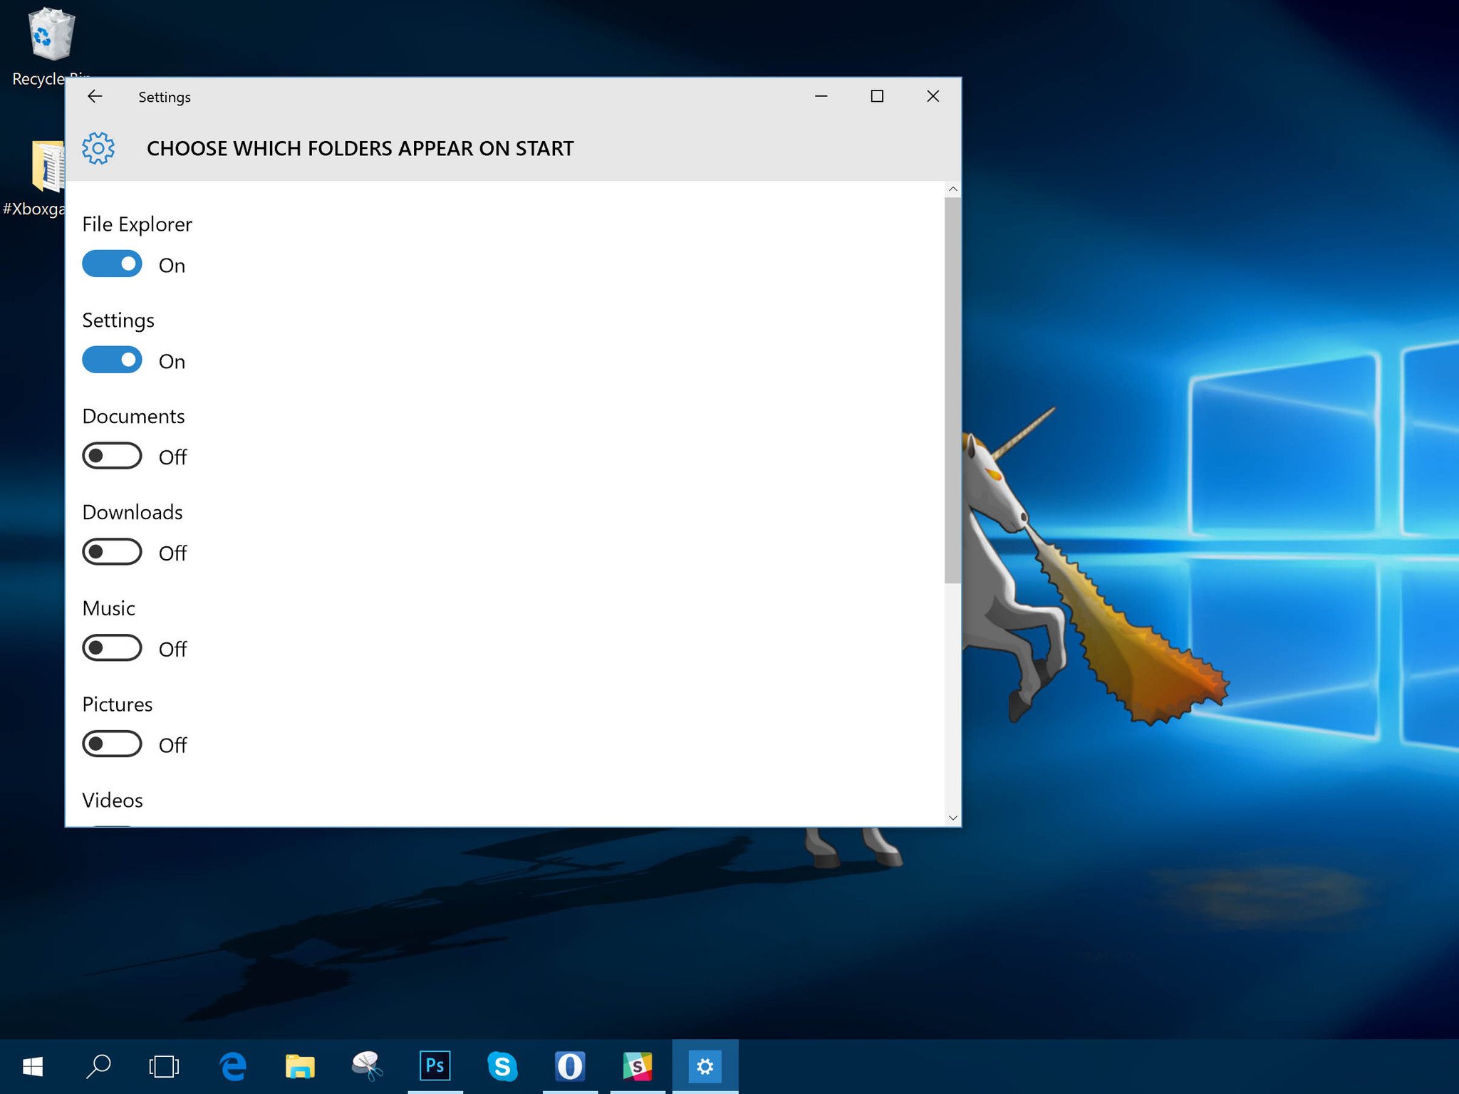The image size is (1459, 1094).
Task: Click the 'Pictures' label
Action: coord(117,704)
